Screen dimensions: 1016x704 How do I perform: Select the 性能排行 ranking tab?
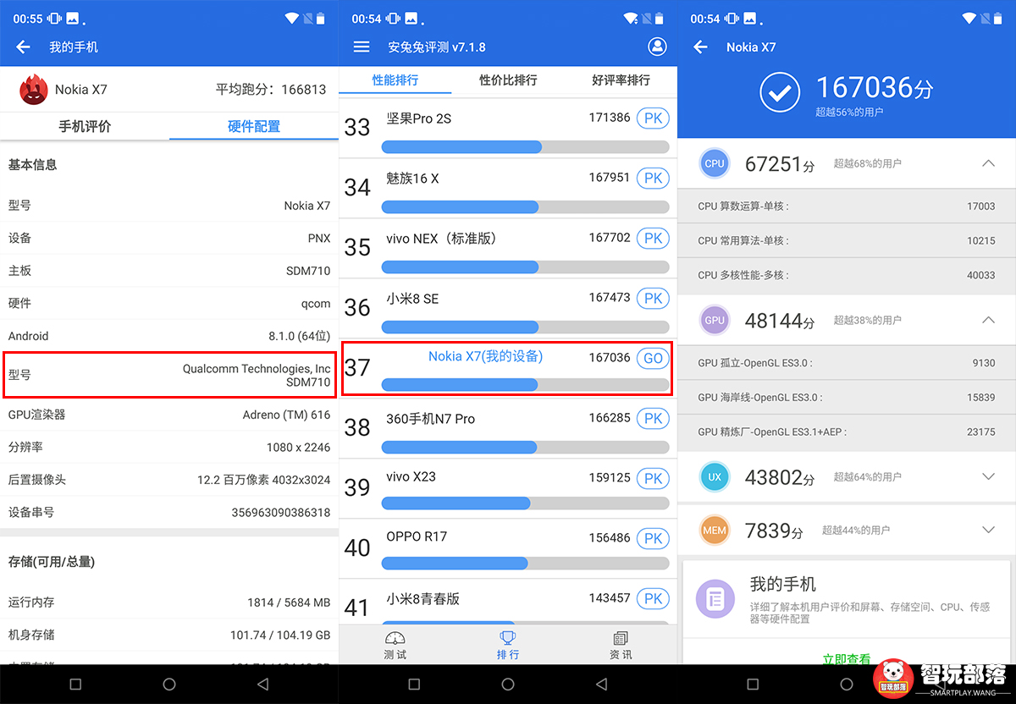(x=395, y=80)
